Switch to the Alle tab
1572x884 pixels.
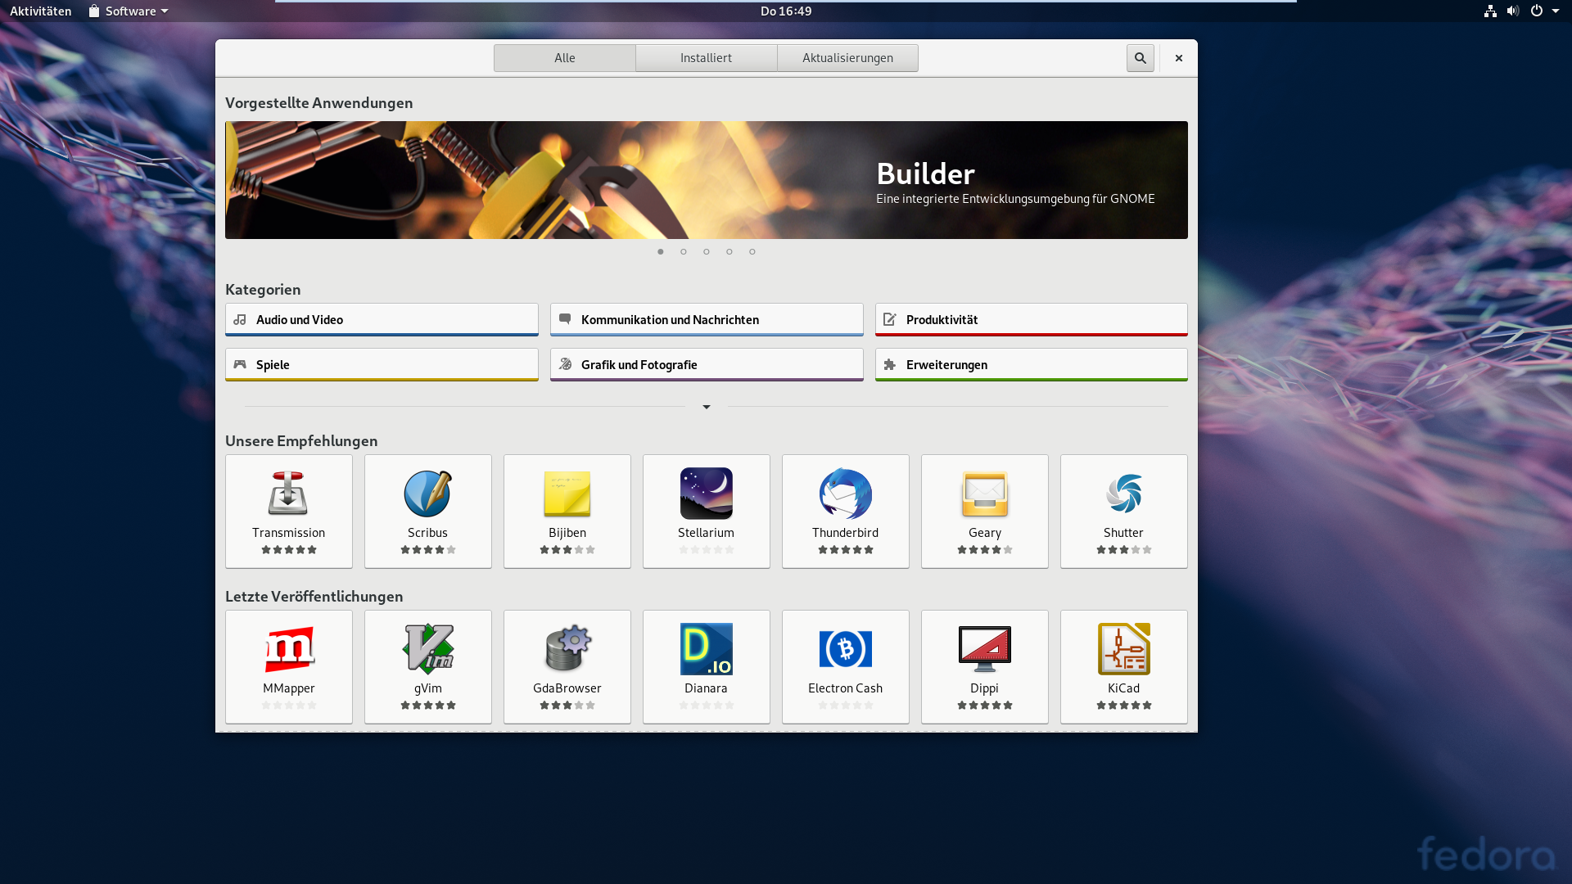coord(564,58)
